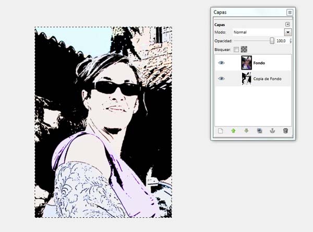Create a new layer with the page icon
The height and width of the screenshot is (232, 313).
point(220,131)
